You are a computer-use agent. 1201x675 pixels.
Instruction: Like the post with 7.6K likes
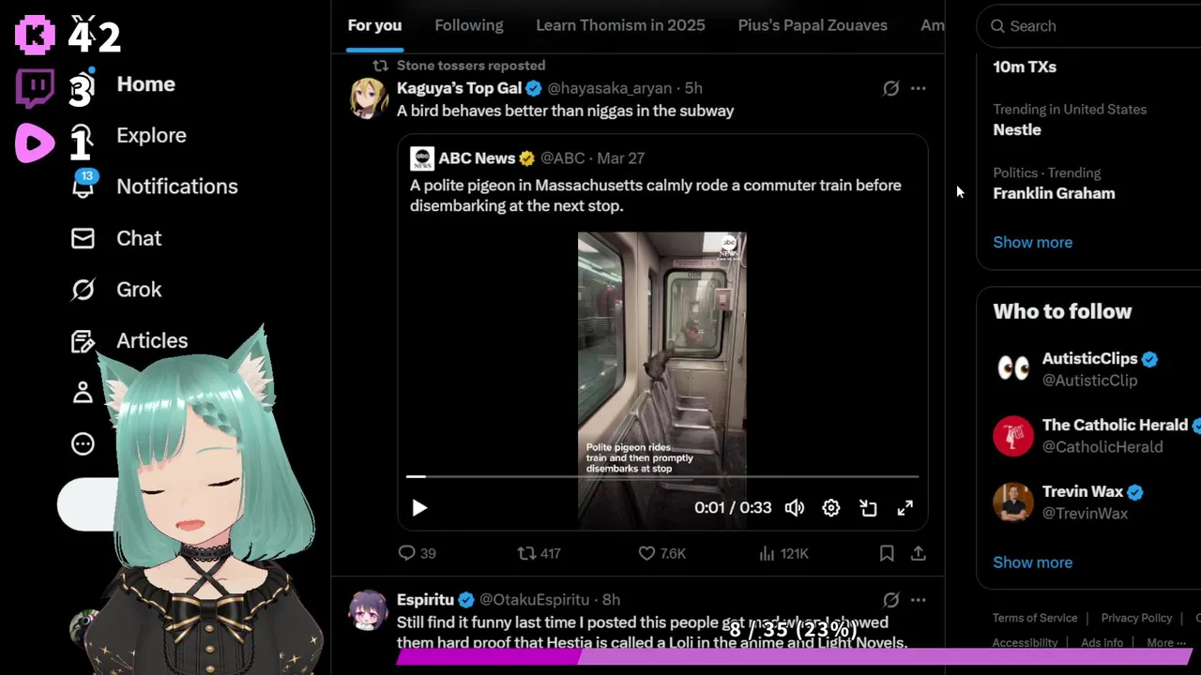pyautogui.click(x=646, y=553)
